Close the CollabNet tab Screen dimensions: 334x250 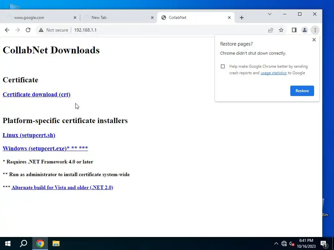229,18
